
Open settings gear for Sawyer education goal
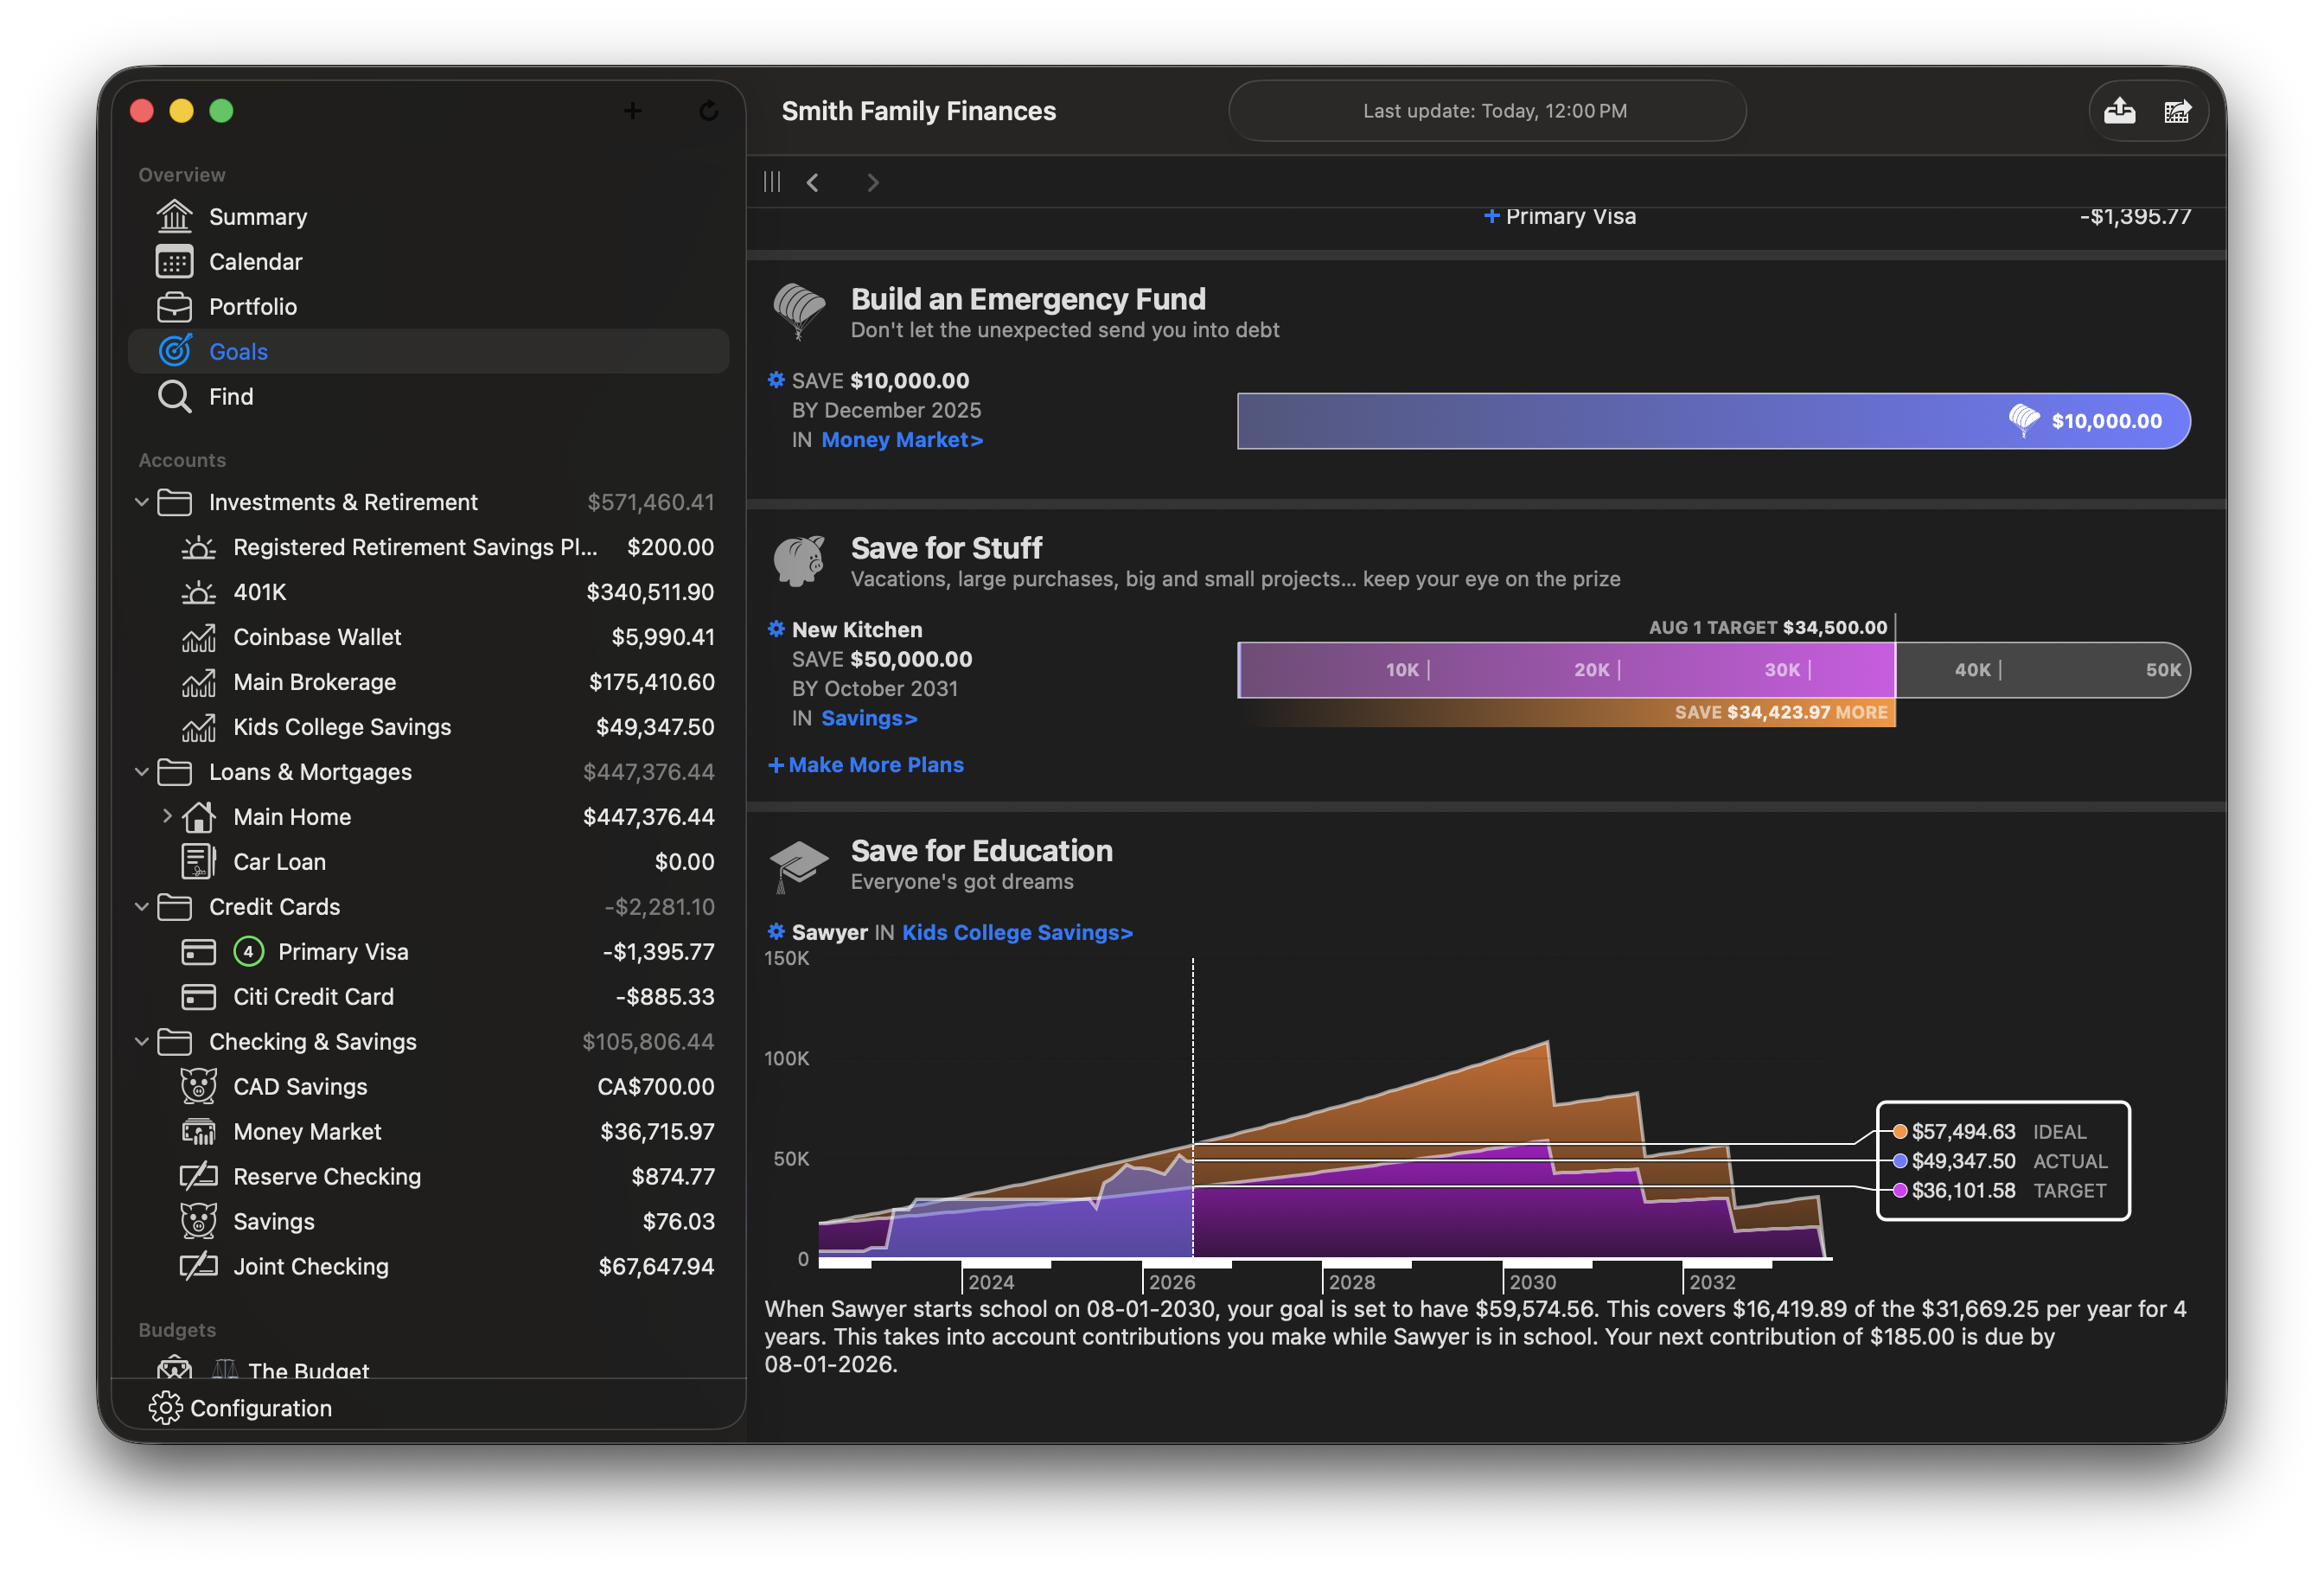775,931
